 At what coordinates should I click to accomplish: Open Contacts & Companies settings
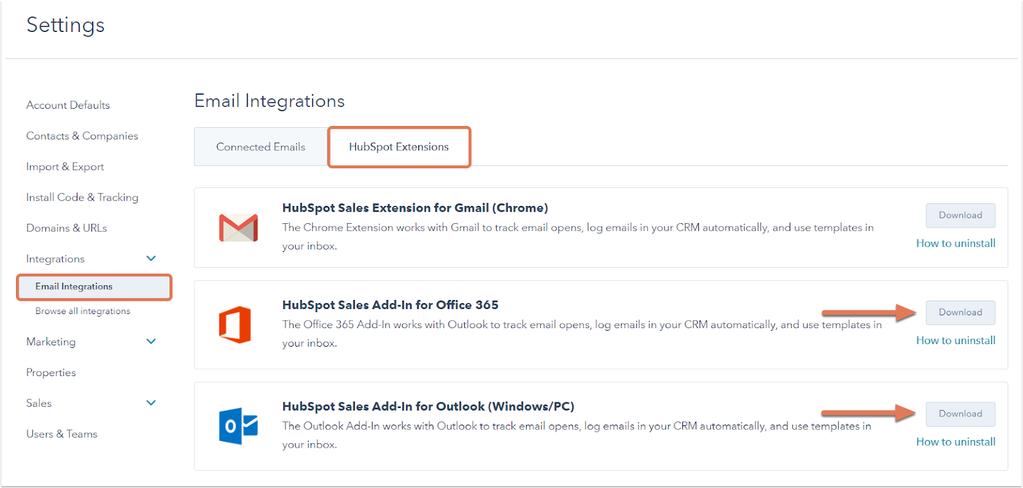point(82,136)
